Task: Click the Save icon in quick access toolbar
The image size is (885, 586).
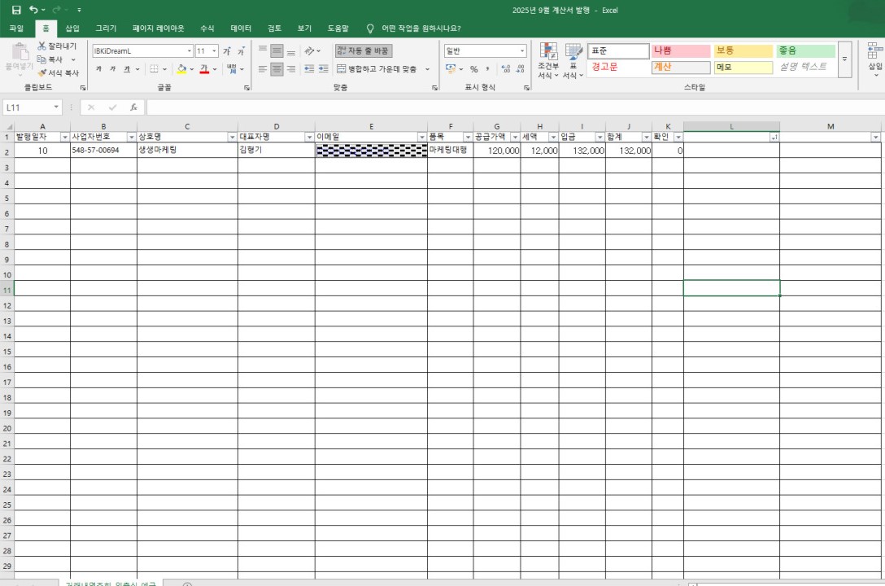Action: 16,10
